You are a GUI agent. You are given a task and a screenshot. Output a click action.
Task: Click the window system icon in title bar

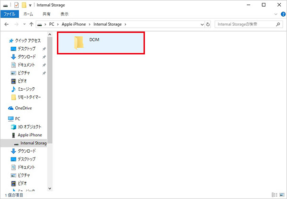(5, 5)
